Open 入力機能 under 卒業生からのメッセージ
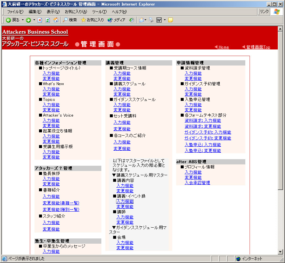The image size is (285, 263). 51,252
